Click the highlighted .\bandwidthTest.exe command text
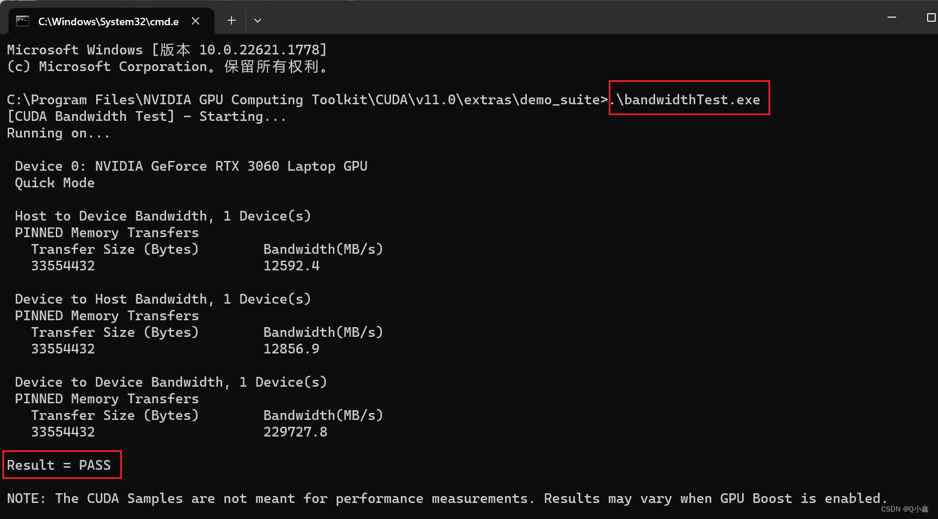938x519 pixels. [x=689, y=99]
